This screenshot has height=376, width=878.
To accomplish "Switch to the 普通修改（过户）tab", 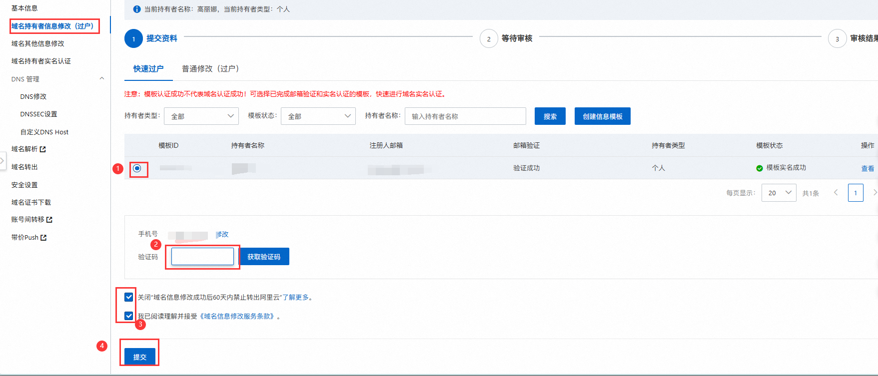I will pyautogui.click(x=210, y=69).
